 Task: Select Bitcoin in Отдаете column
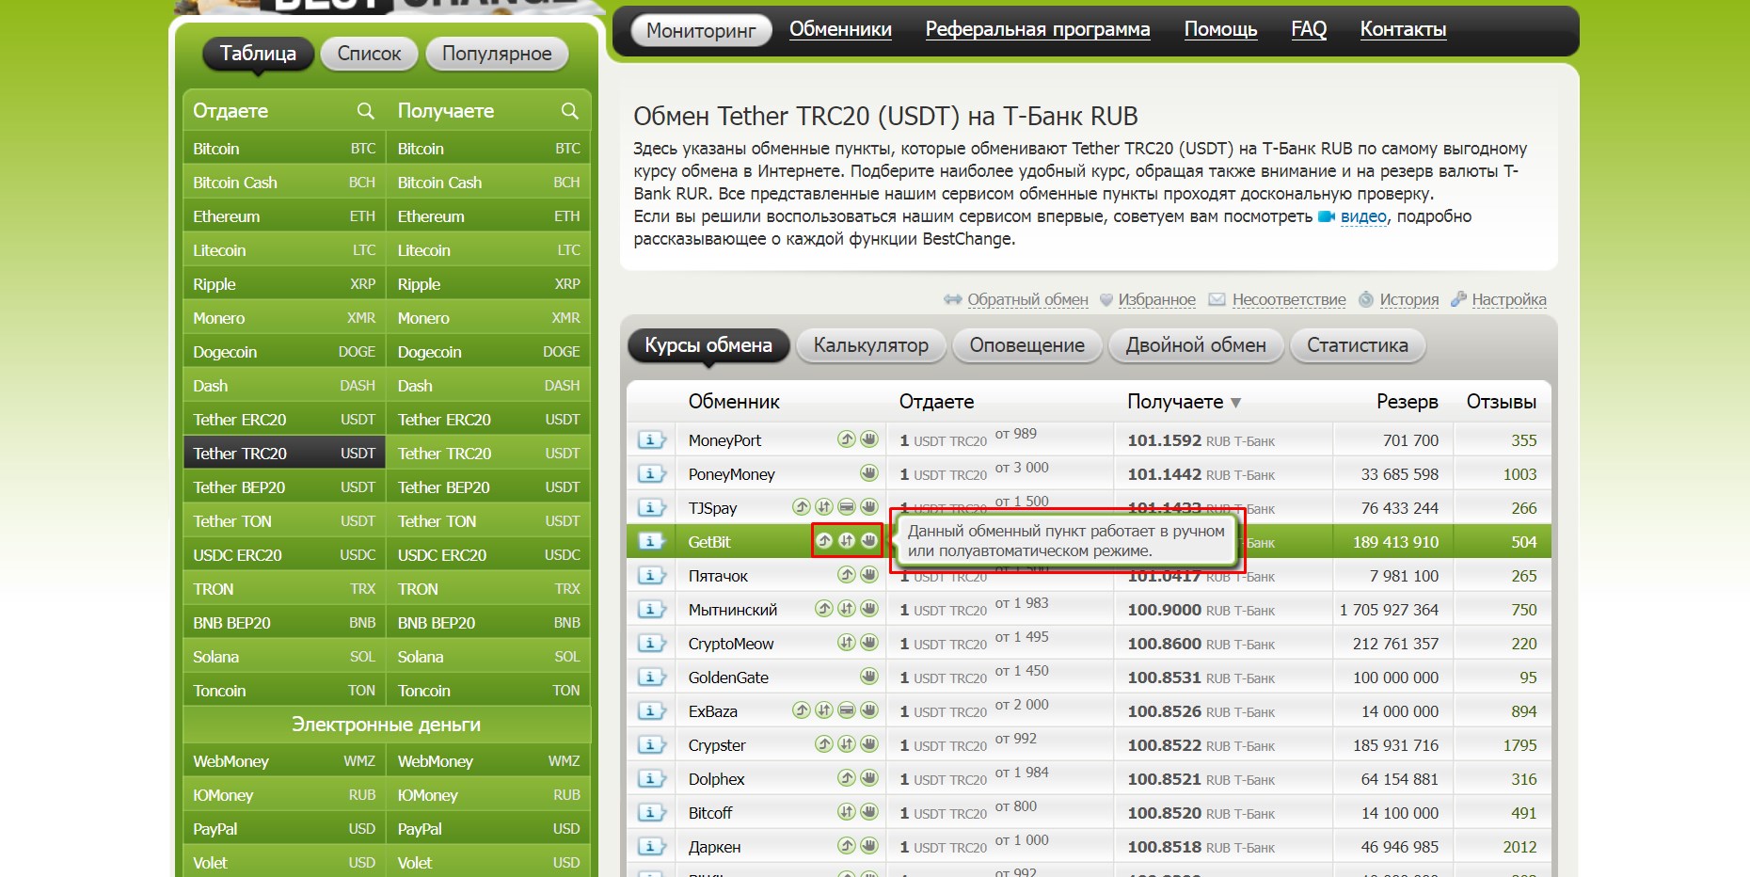(x=284, y=149)
